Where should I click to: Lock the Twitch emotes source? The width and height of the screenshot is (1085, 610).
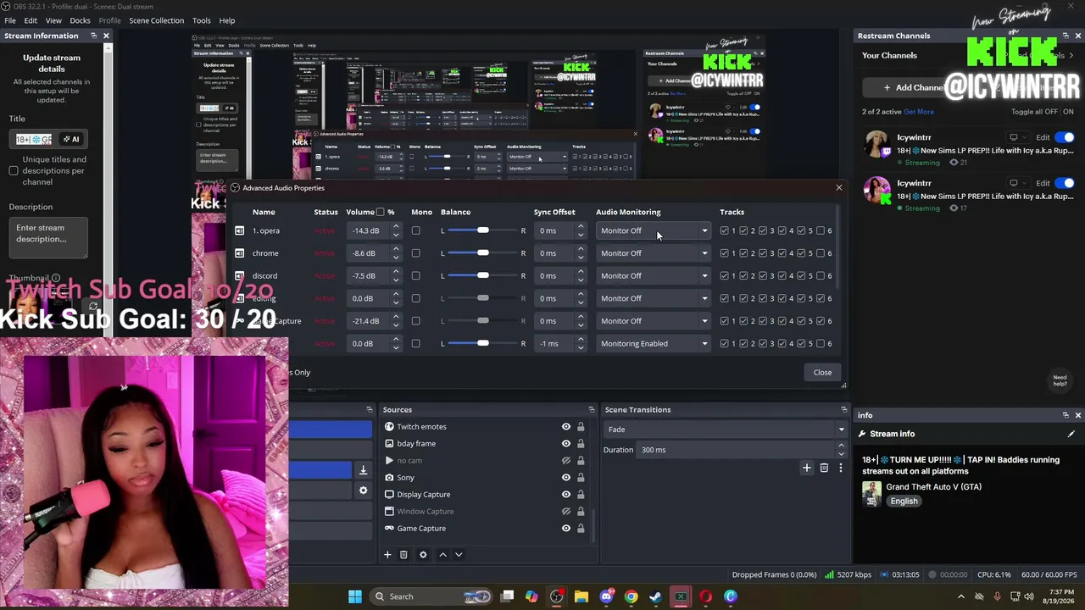581,426
